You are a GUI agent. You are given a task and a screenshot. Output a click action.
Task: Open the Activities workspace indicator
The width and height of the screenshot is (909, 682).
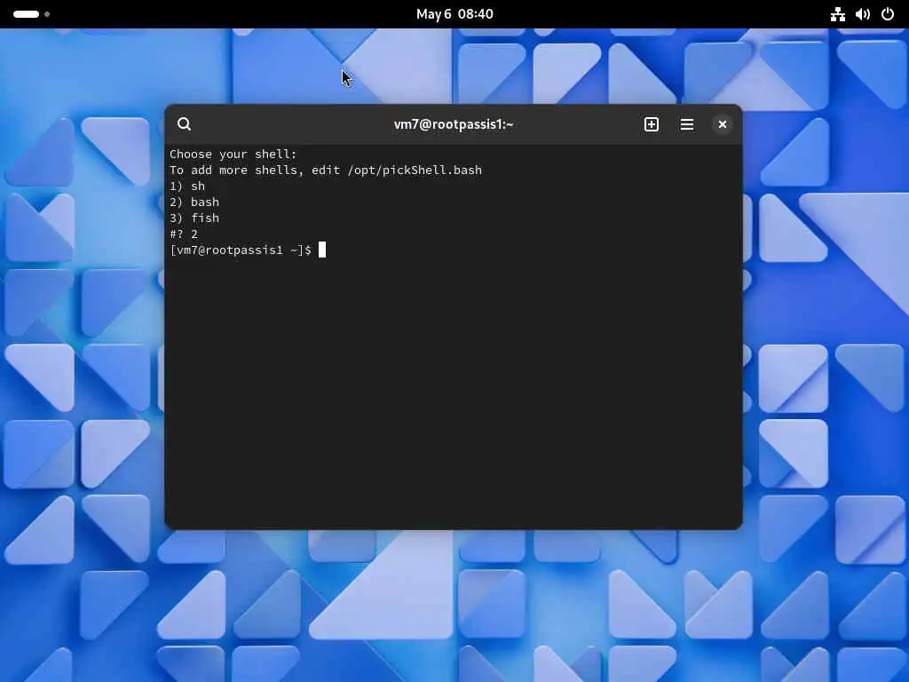click(x=31, y=14)
